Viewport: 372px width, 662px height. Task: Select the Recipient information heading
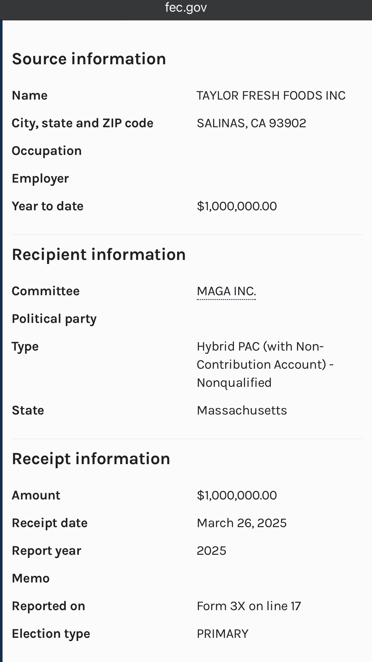coord(99,254)
